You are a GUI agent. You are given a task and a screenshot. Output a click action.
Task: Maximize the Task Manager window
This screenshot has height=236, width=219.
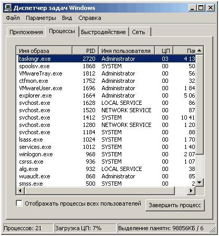click(201, 8)
